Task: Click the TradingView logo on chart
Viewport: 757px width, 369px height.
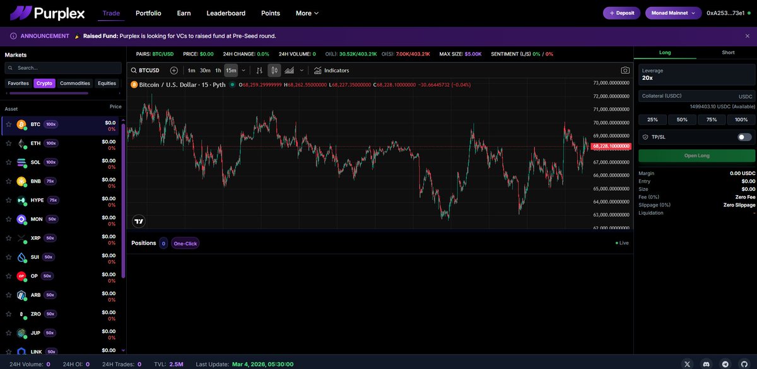Action: click(139, 221)
